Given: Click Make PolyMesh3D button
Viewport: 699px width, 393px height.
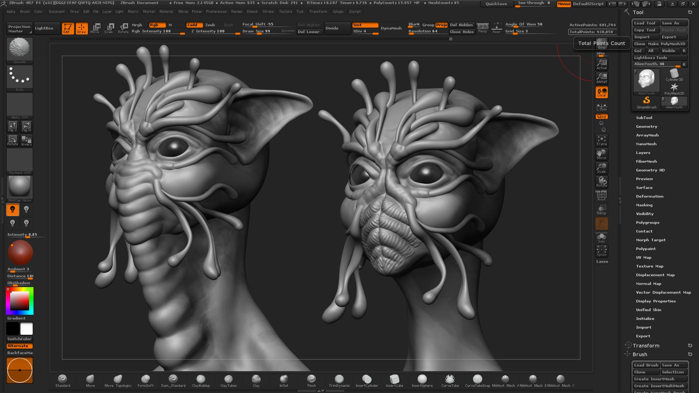Looking at the screenshot, I should pos(666,44).
